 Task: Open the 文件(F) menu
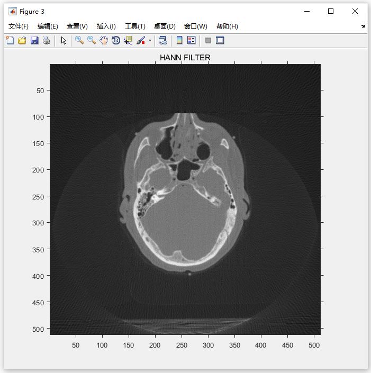coord(19,26)
